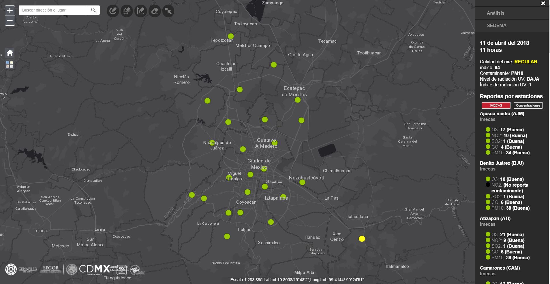Click the station marker below Iztacalco label
The image size is (550, 284).
[265, 187]
